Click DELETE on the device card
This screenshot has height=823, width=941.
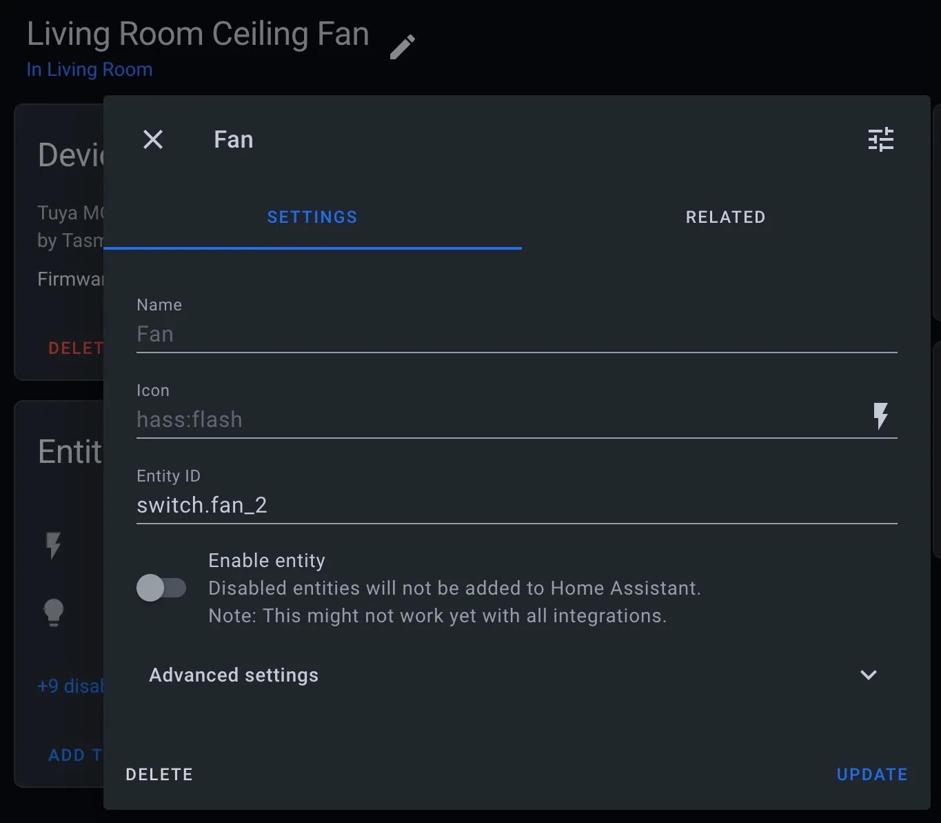pyautogui.click(x=74, y=348)
